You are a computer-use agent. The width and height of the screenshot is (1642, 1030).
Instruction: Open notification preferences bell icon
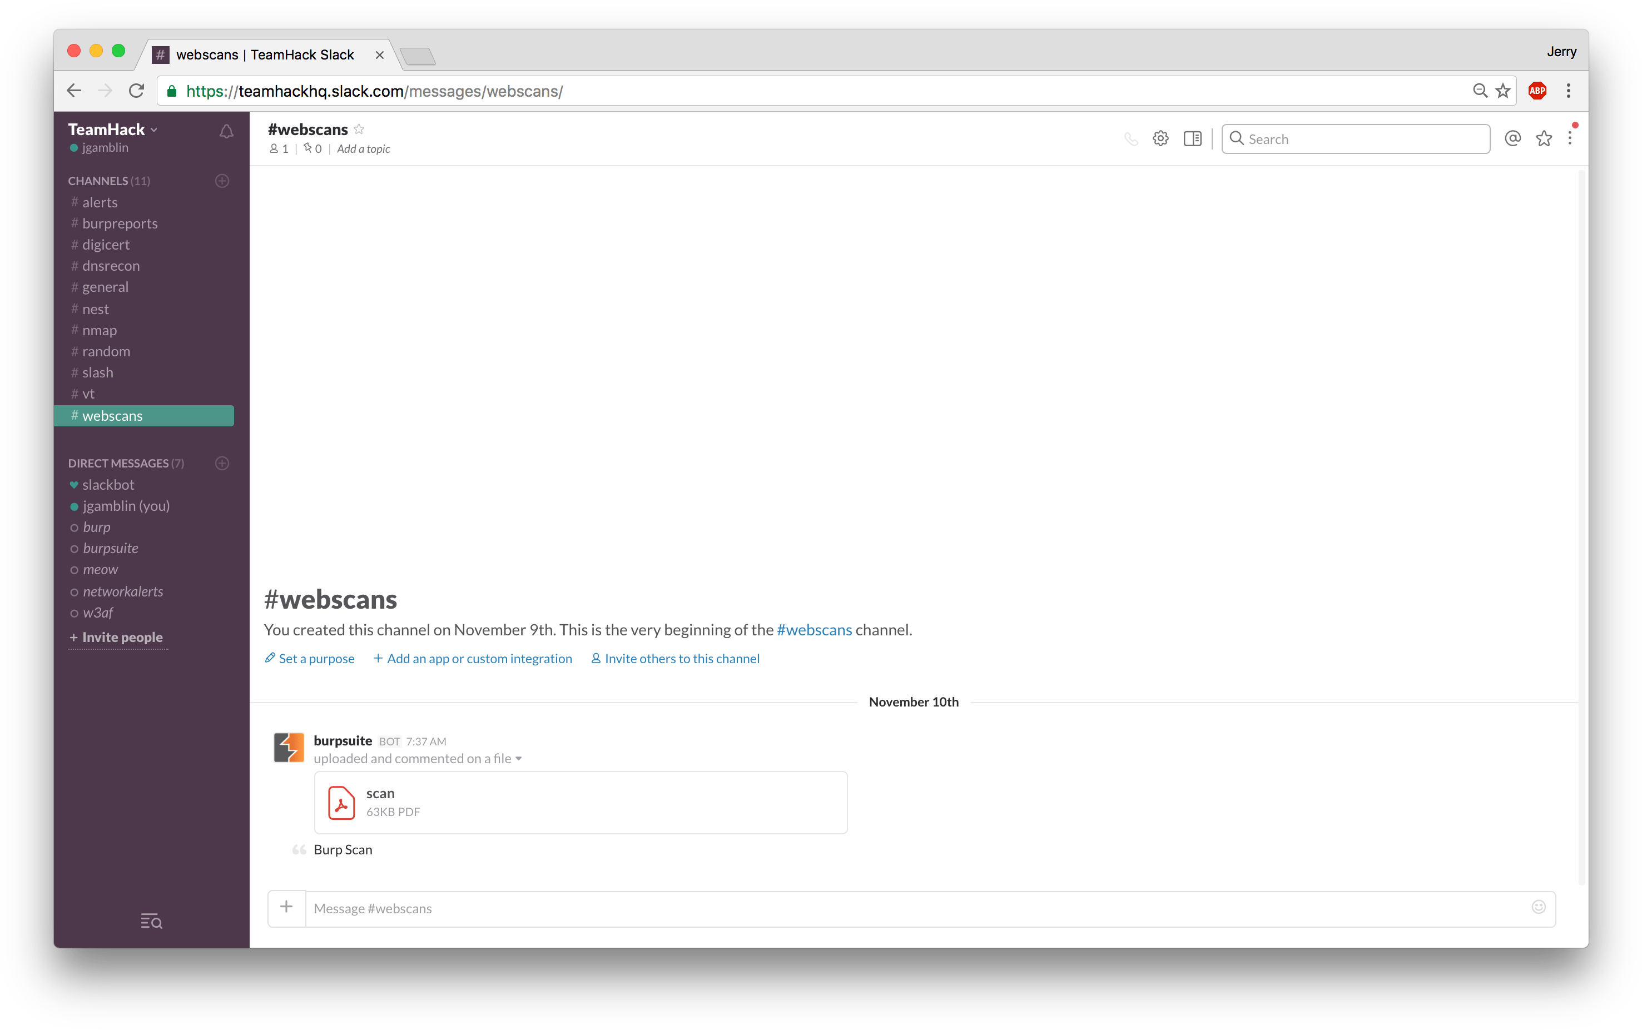pos(226,132)
